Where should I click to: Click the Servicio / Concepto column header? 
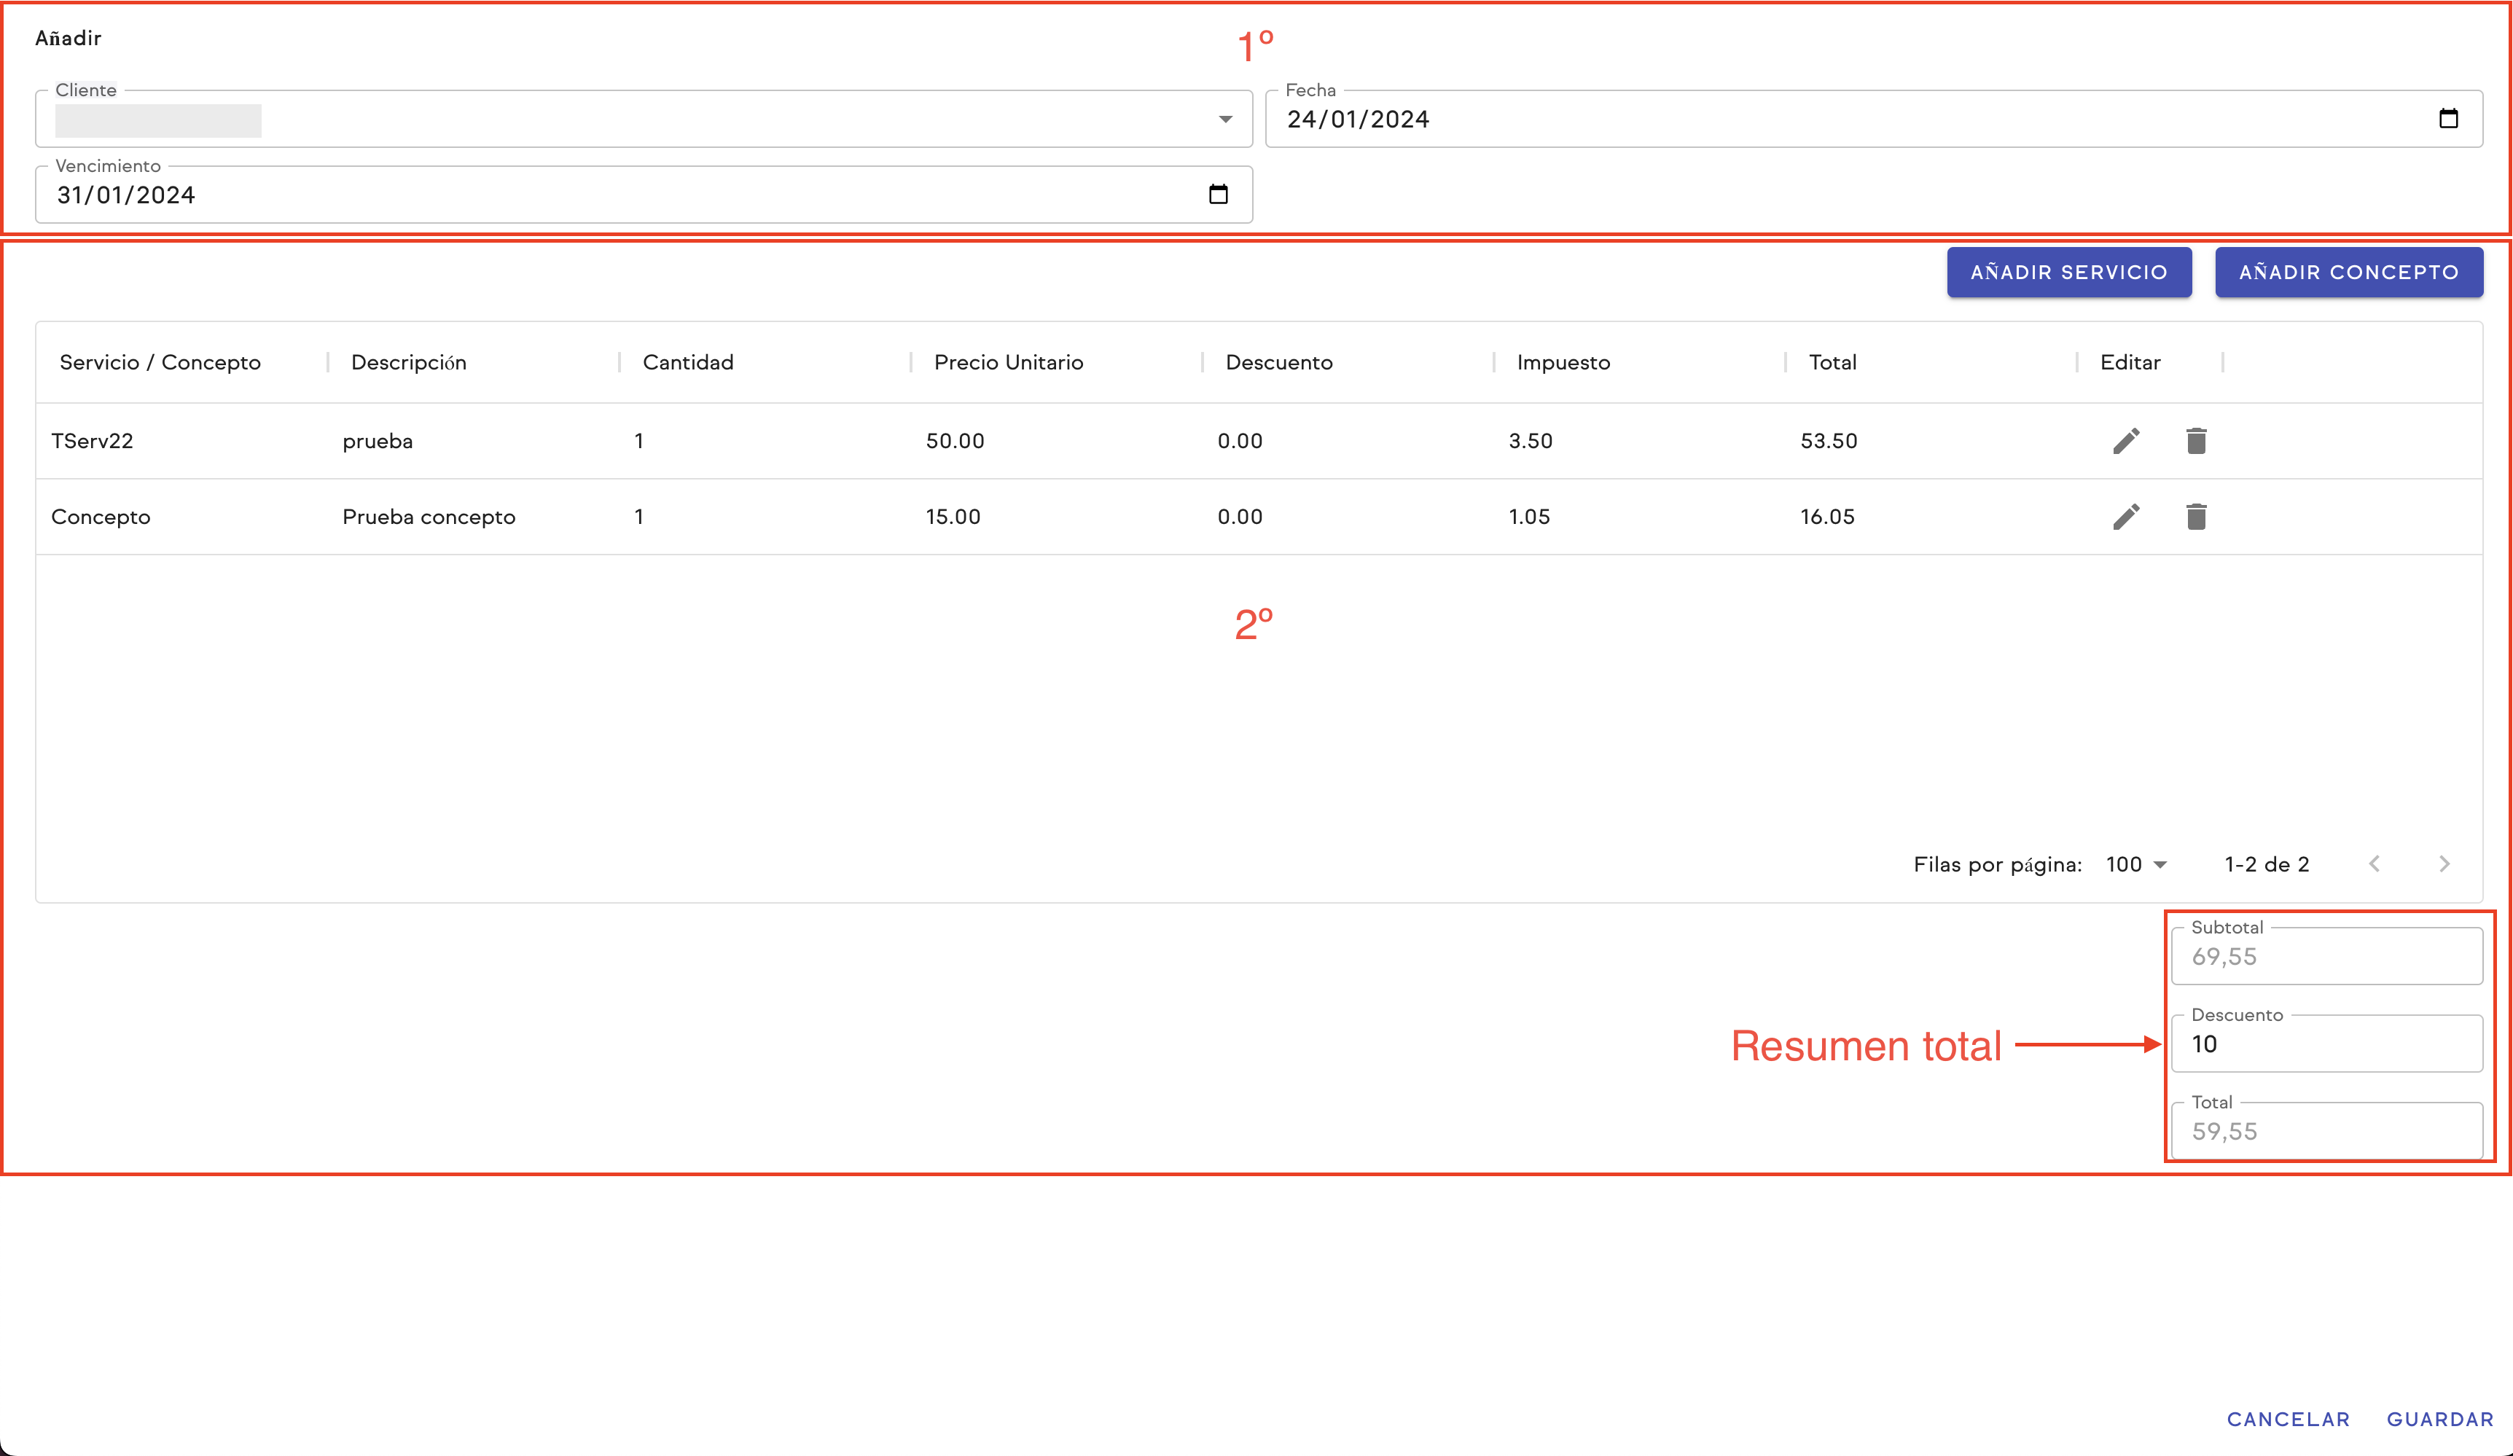point(160,363)
